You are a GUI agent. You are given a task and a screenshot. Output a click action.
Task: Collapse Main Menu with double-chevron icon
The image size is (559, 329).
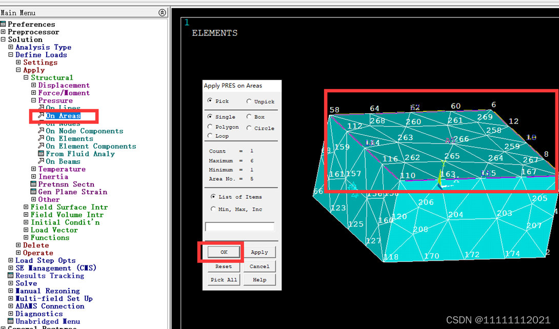tap(162, 13)
